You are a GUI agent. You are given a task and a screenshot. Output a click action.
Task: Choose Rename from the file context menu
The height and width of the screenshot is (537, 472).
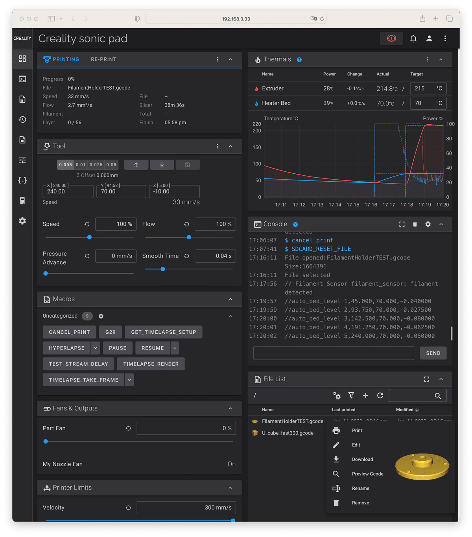point(360,488)
